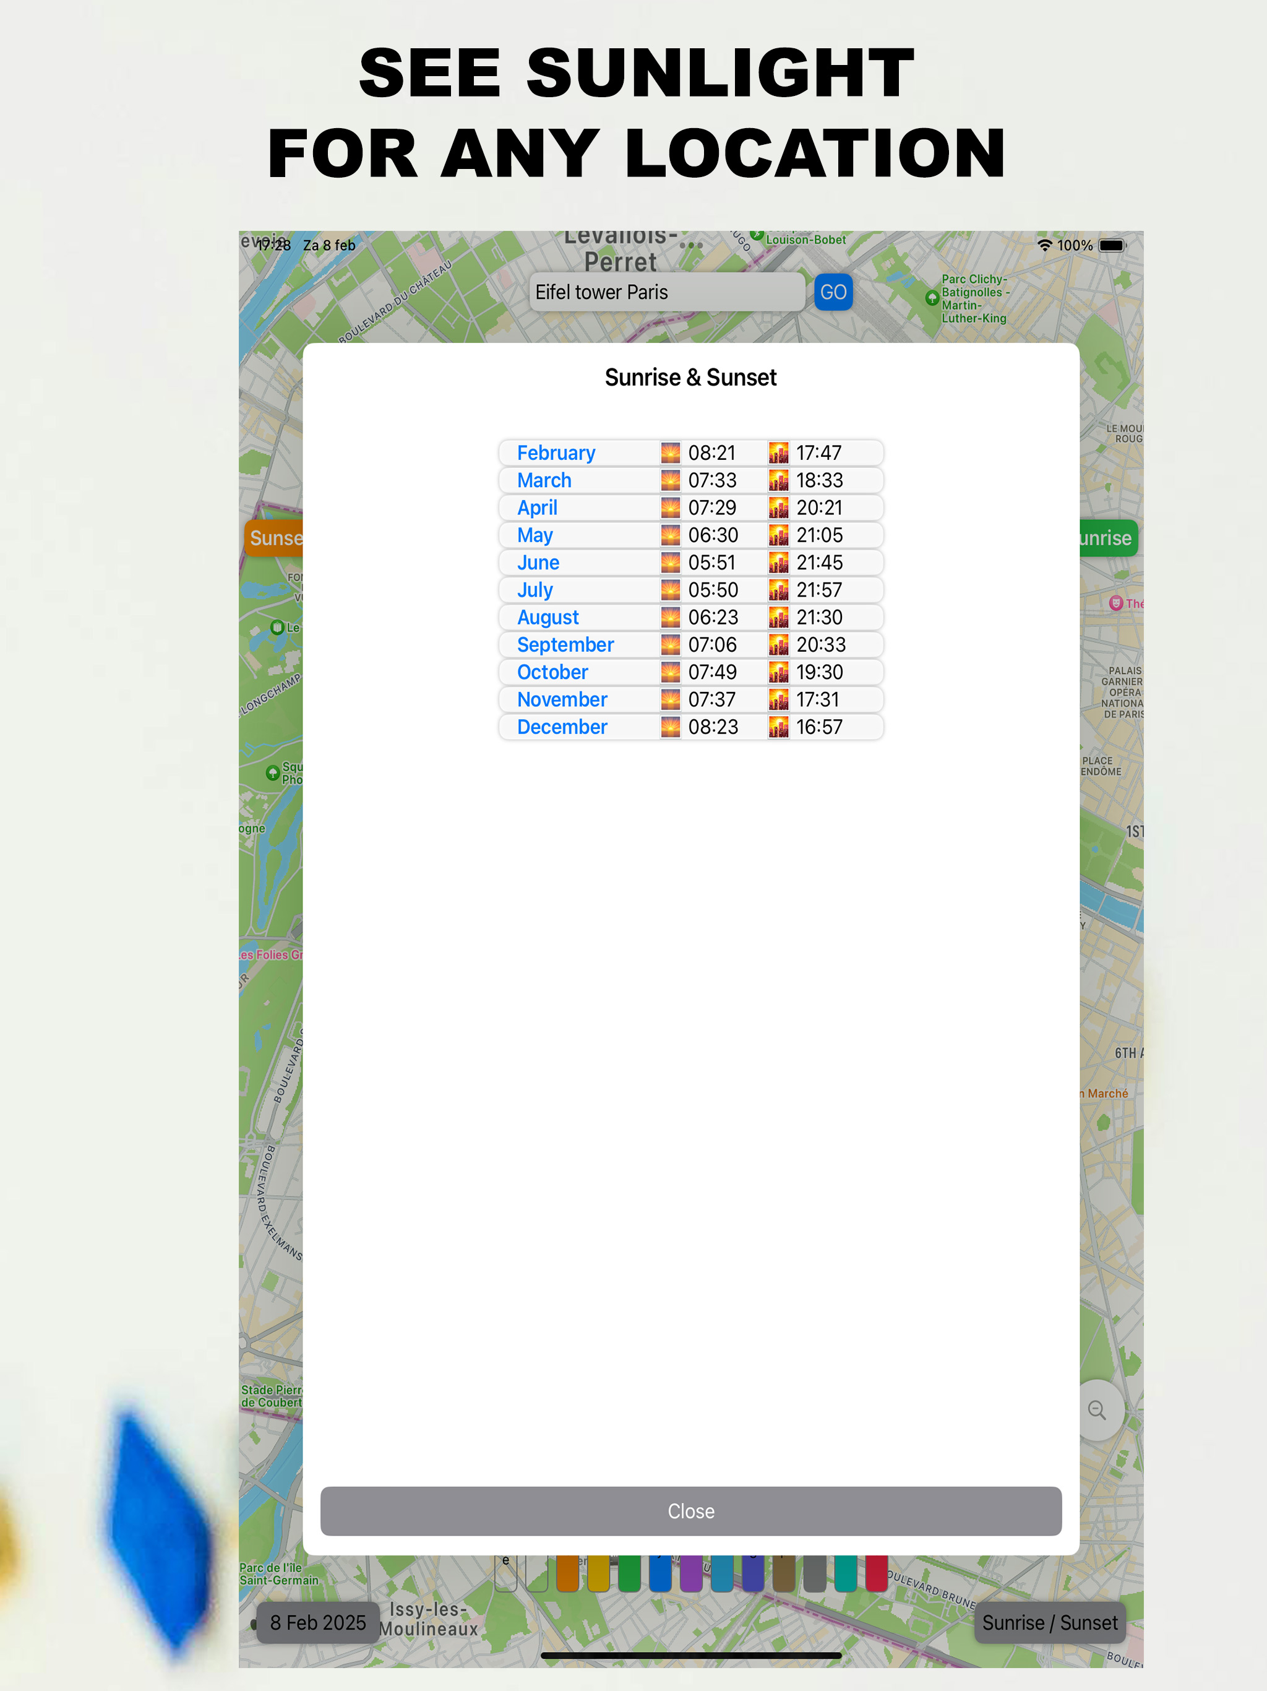Click the June sunset icon
Image resolution: width=1267 pixels, height=1691 pixels.
tap(778, 563)
